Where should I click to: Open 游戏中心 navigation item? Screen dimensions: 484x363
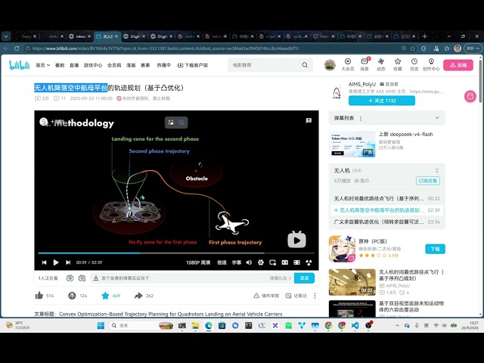click(x=93, y=65)
